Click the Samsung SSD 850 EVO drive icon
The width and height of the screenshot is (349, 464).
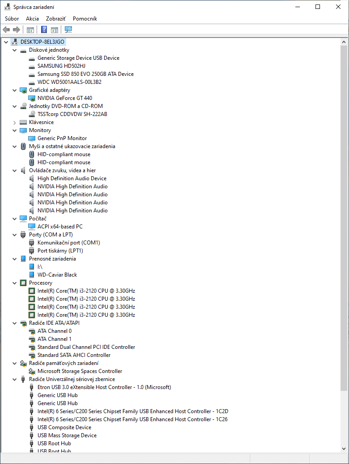32,74
